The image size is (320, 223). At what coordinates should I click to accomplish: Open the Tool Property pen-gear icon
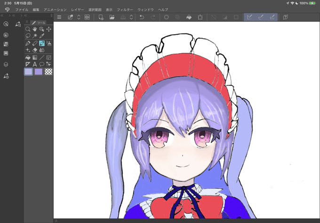[x=6, y=76]
